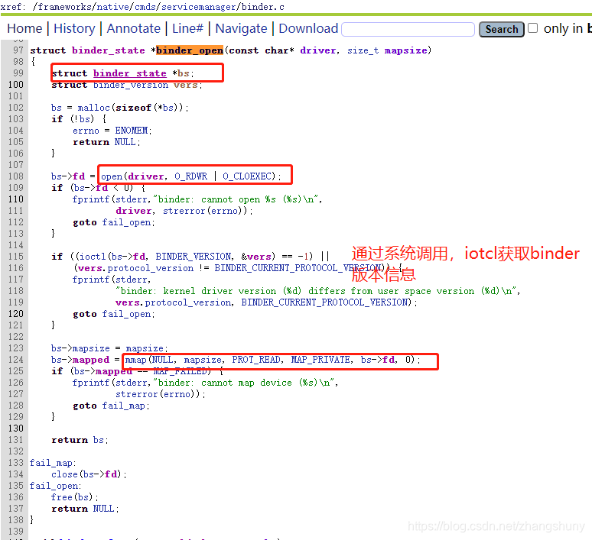Click 'mapped' member on line 124
Image resolution: width=592 pixels, height=540 pixels.
[x=91, y=360]
